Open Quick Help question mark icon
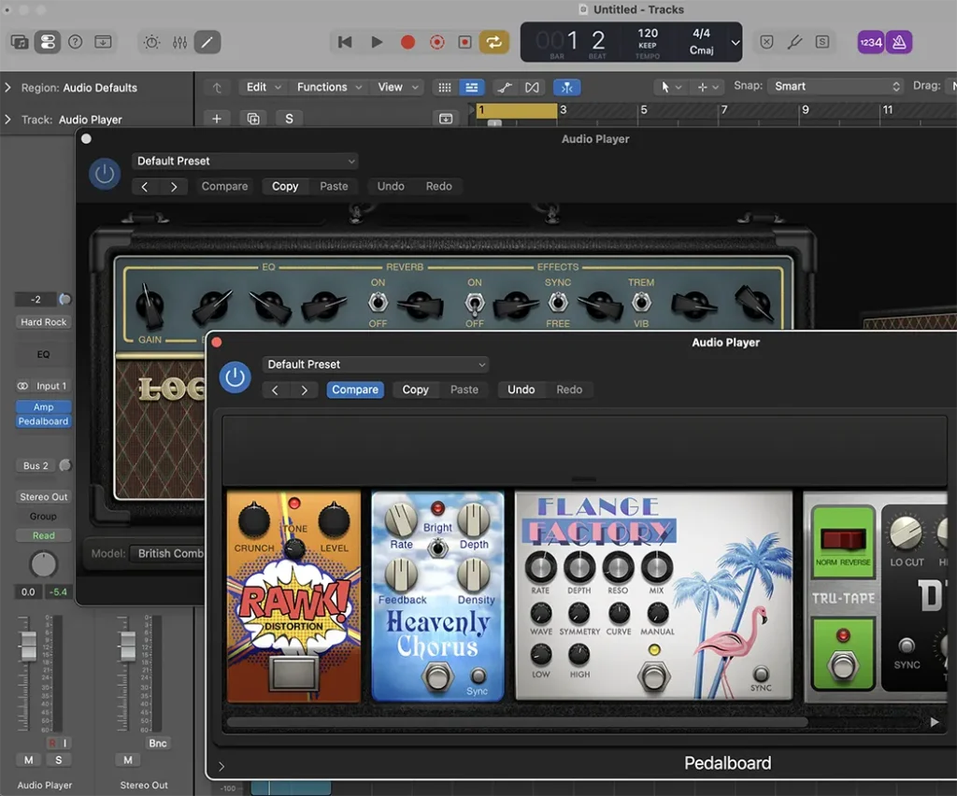957x796 pixels. [x=76, y=42]
